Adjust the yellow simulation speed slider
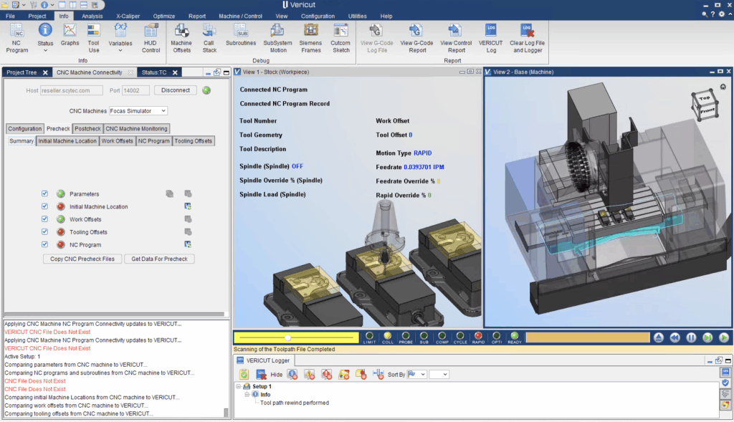This screenshot has width=734, height=422. [x=287, y=337]
